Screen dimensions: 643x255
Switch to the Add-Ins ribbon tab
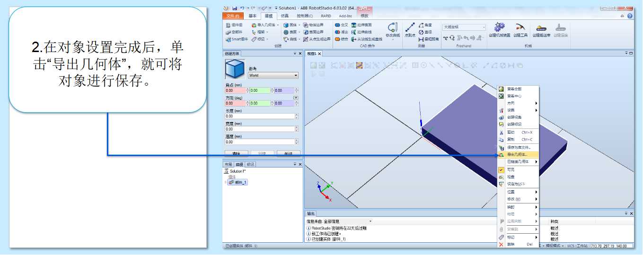pos(345,16)
